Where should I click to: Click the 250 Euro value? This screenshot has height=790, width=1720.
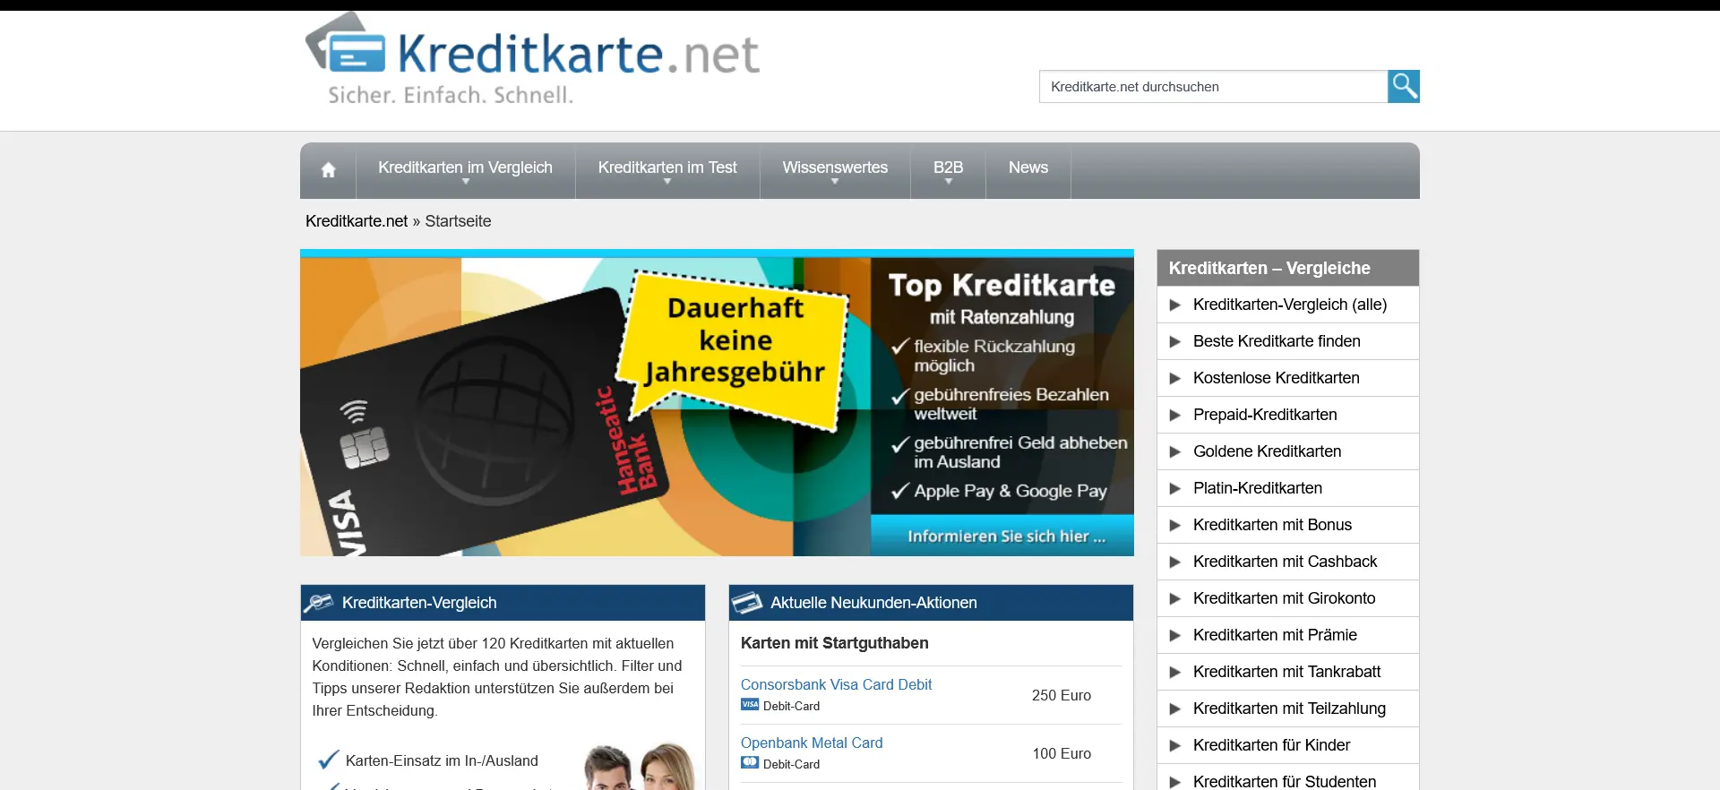[1062, 695]
